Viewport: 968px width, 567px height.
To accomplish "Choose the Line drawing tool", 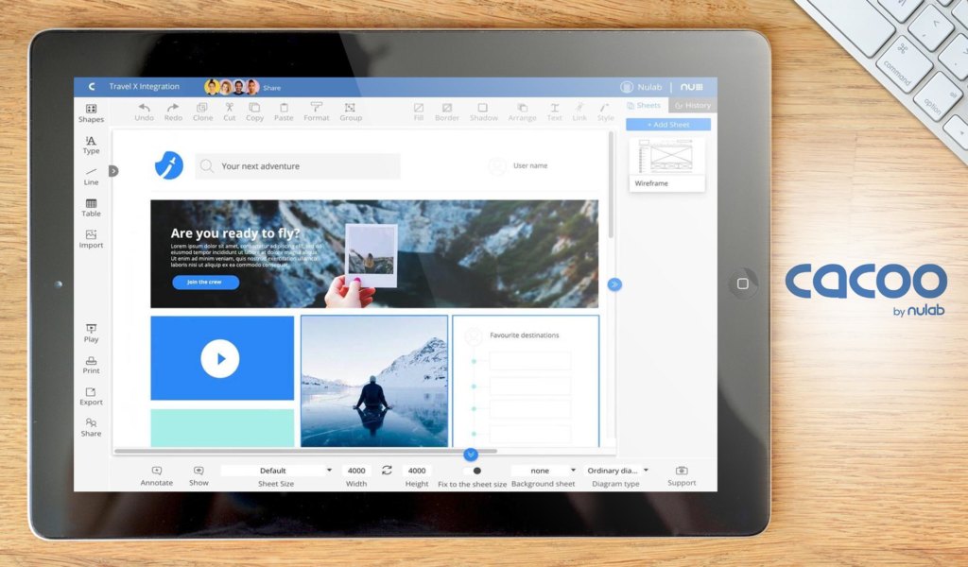I will click(91, 173).
